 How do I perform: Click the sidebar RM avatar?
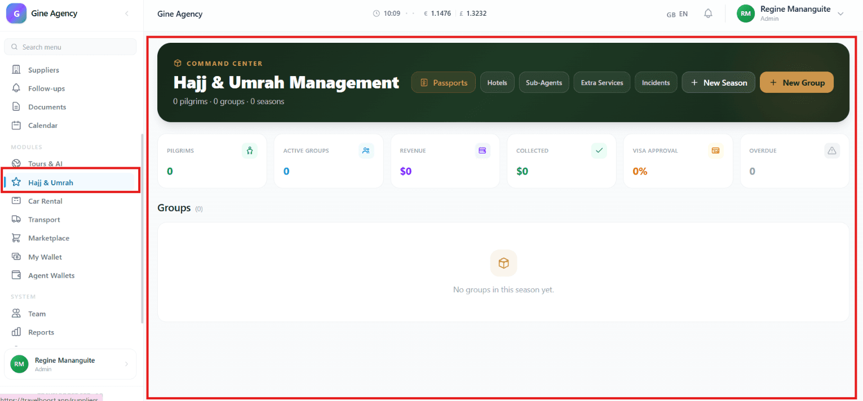pos(19,364)
